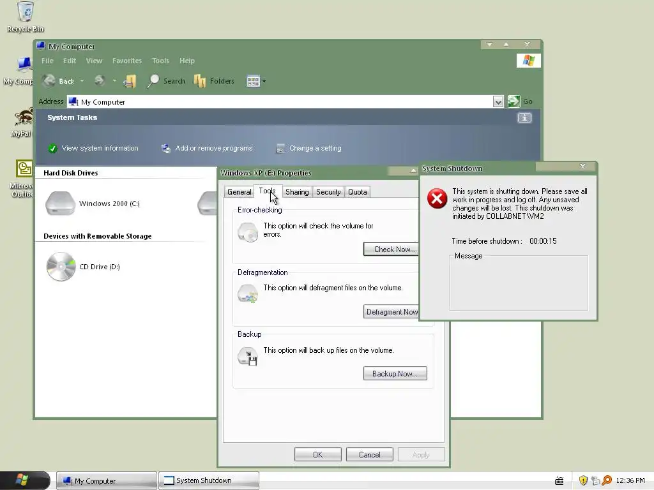Click the Backup Now button

[395, 374]
